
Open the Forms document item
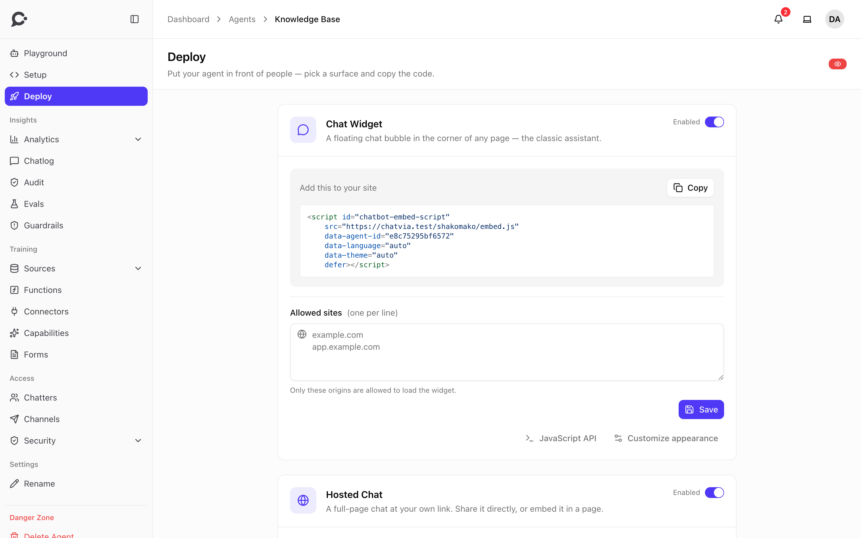[76, 354]
